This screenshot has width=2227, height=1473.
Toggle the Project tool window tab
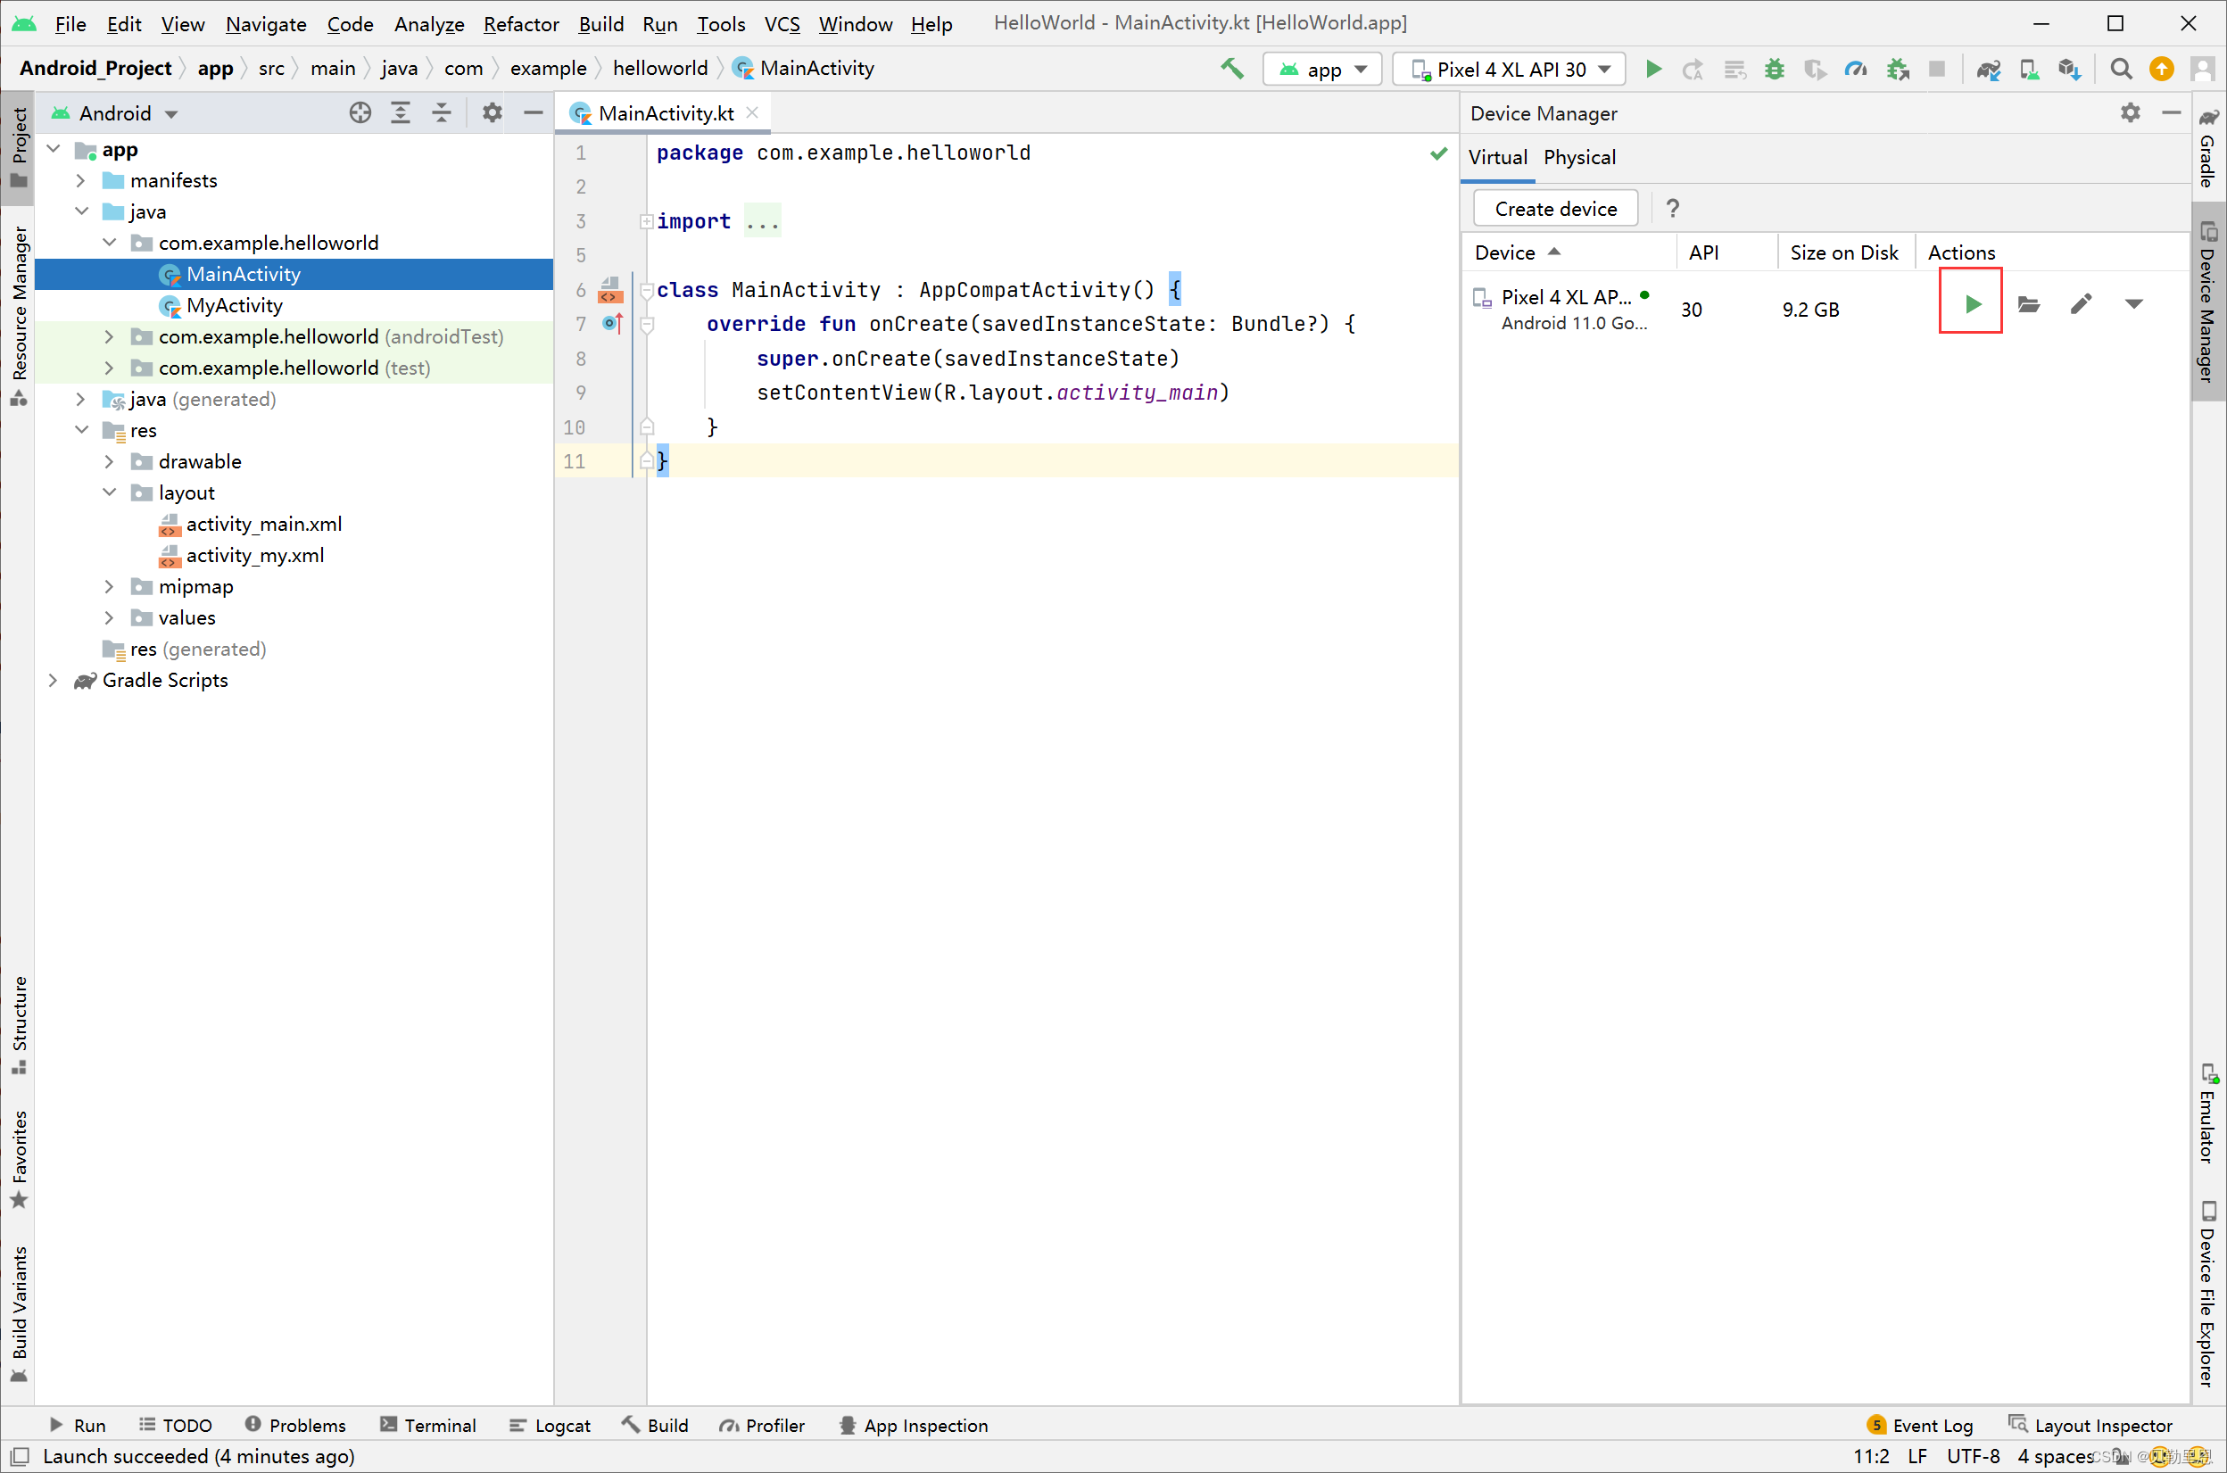[x=19, y=145]
